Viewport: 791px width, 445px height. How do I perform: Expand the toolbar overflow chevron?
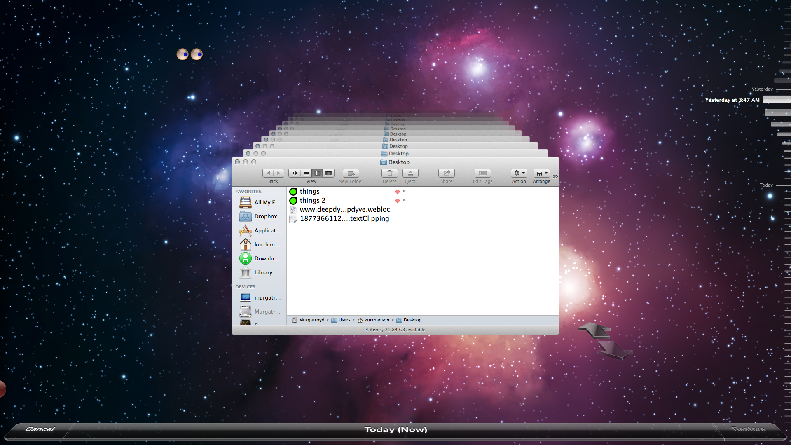coord(555,176)
